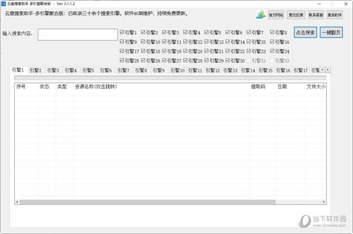Uncheck the 引擎19 checkbox

coord(164,51)
